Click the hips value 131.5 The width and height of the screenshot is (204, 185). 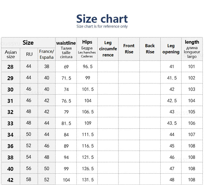click(88, 180)
